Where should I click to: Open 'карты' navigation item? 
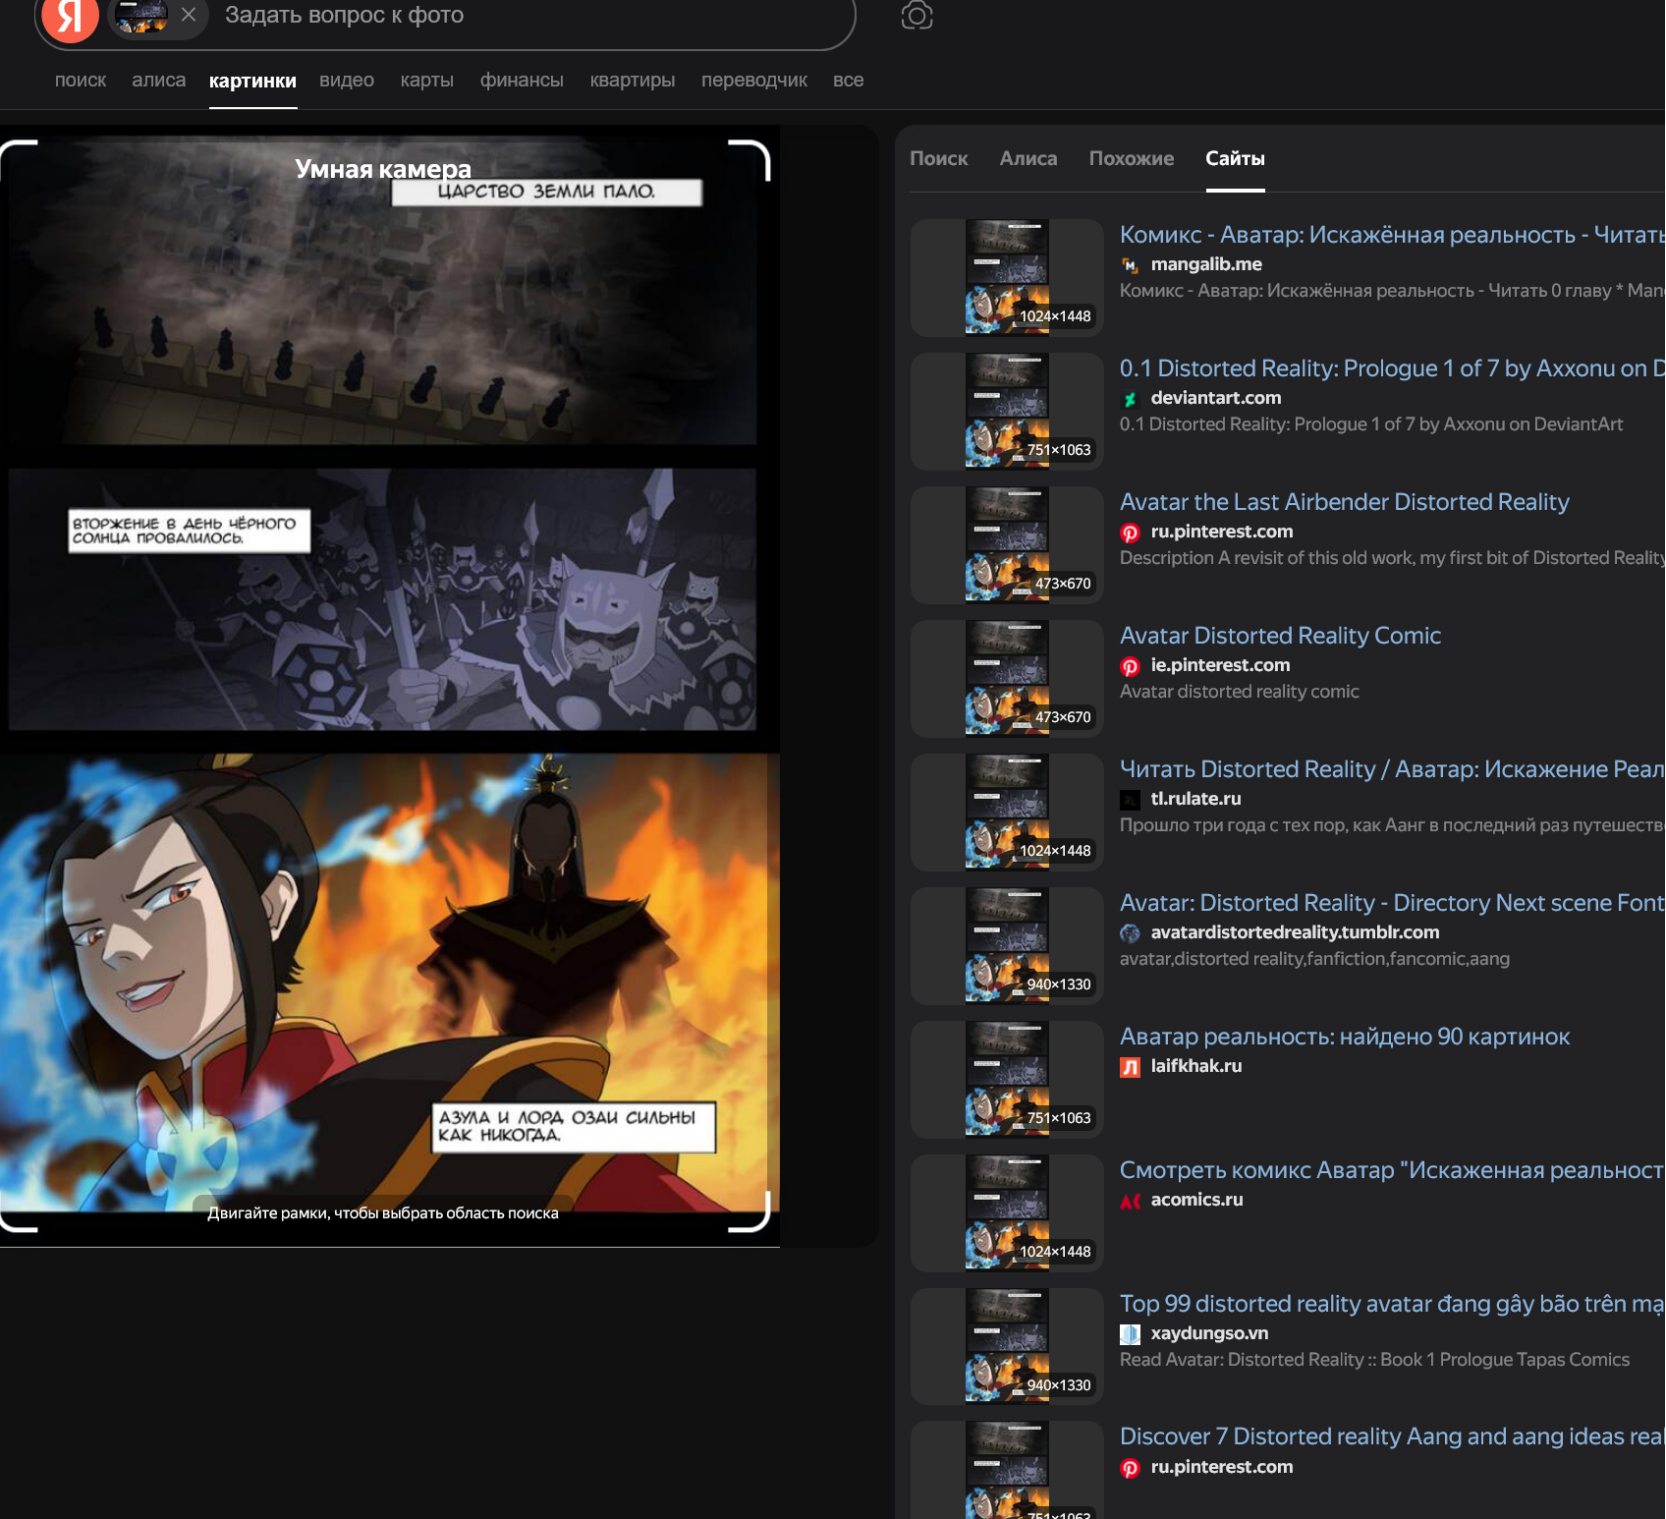[x=427, y=81]
